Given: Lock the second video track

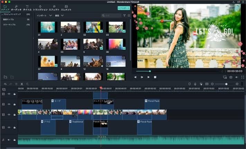Looking at the screenshot, I should pyautogui.click(x=15, y=104).
